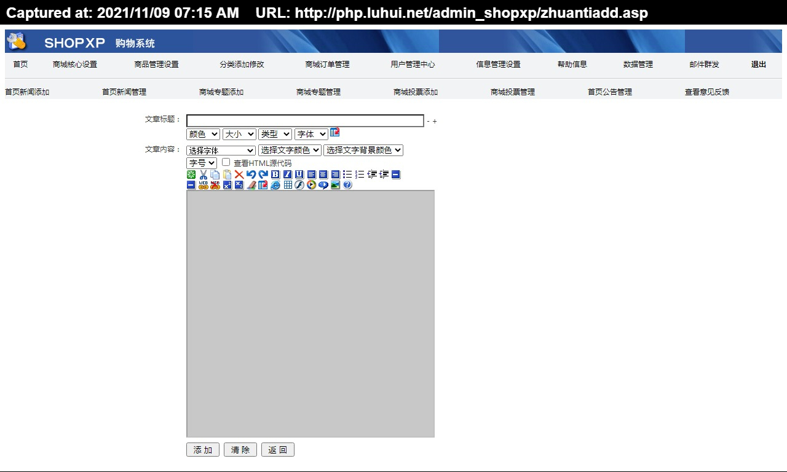Open 用户管理中心 menu
787x472 pixels.
pyautogui.click(x=413, y=65)
